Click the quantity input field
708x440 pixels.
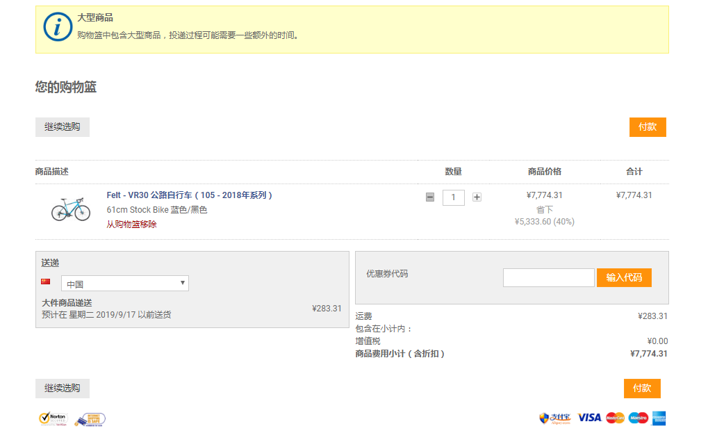click(453, 197)
